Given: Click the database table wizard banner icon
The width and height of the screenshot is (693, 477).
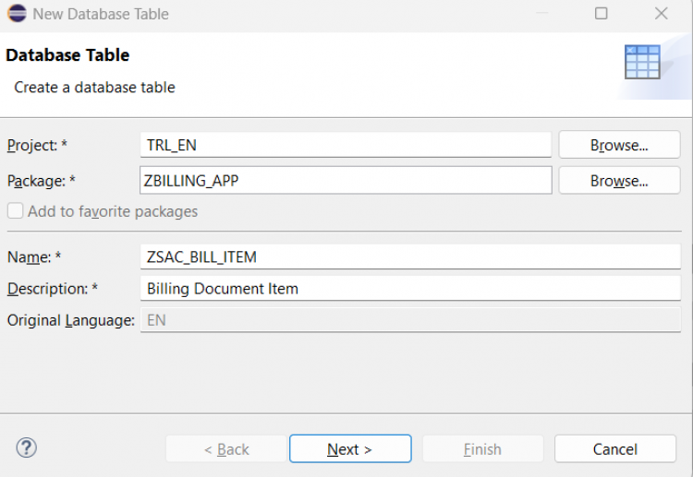Looking at the screenshot, I should click(642, 62).
